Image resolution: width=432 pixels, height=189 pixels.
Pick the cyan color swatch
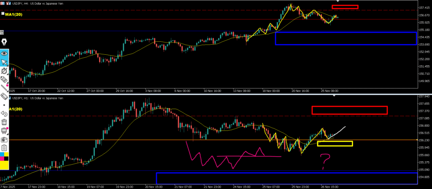(x=2, y=154)
